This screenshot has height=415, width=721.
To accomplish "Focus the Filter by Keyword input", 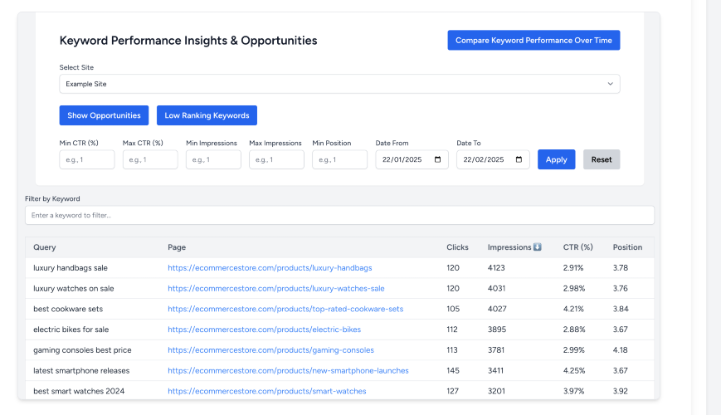I will point(339,215).
